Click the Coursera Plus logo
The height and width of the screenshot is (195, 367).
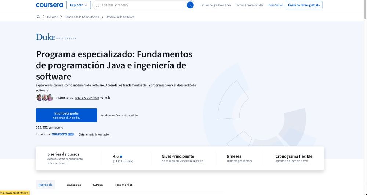click(63, 134)
